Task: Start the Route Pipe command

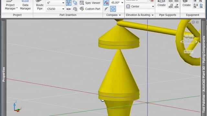Action: tap(39, 5)
